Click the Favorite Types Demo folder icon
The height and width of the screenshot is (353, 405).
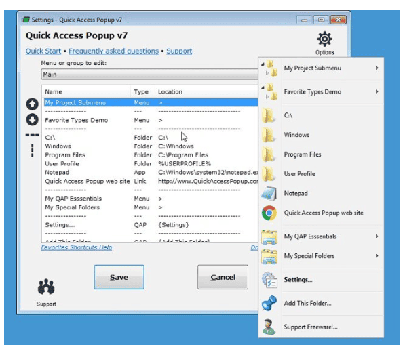tap(269, 91)
